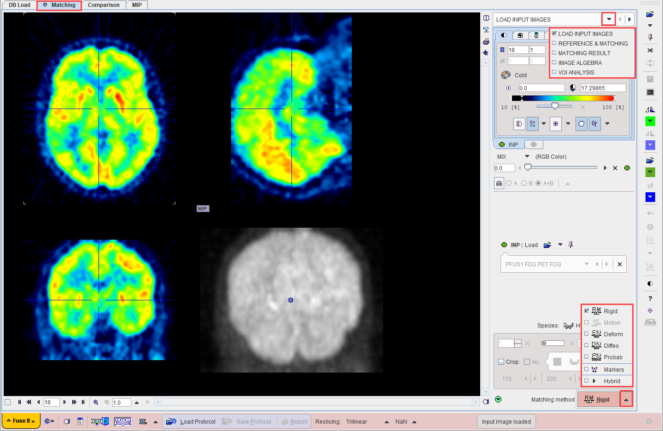This screenshot has height=431, width=663.
Task: Edit the upper threshold 17.29865 field
Action: 603,88
